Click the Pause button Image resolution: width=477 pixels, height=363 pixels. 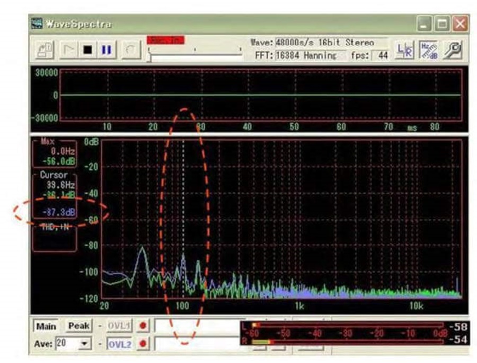point(107,50)
